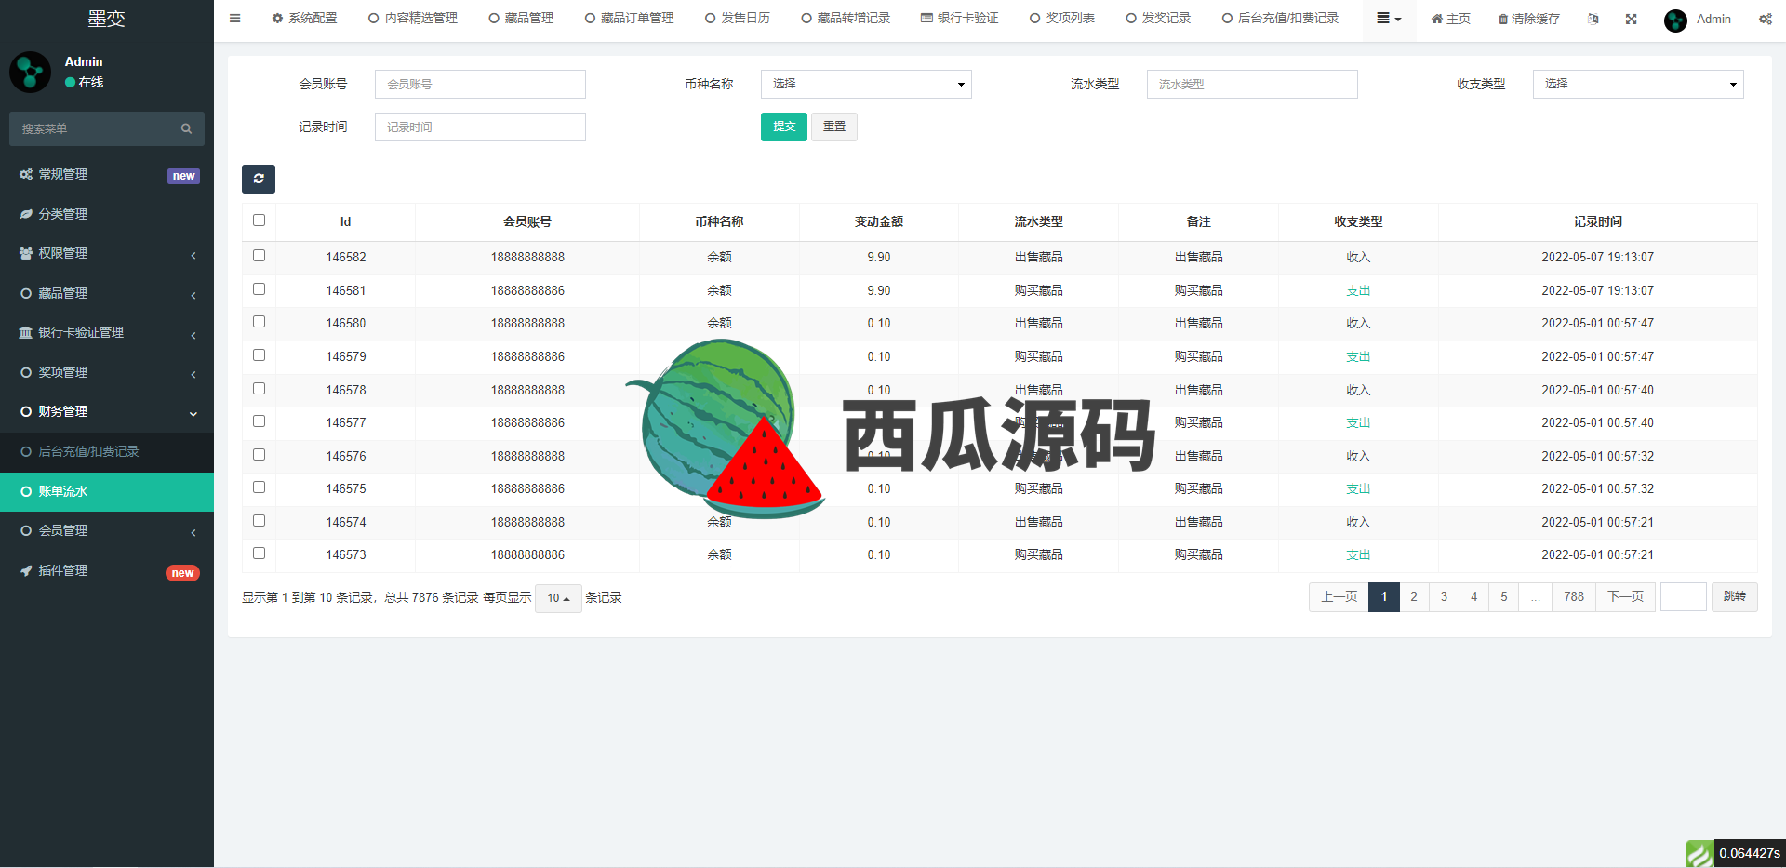Check the row 146575 checkbox
The image size is (1786, 868).
pos(259,487)
